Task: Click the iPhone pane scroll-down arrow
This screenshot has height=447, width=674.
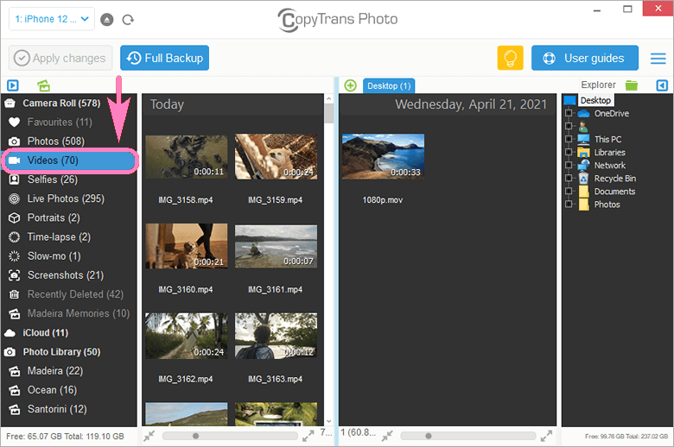Action: (329, 422)
